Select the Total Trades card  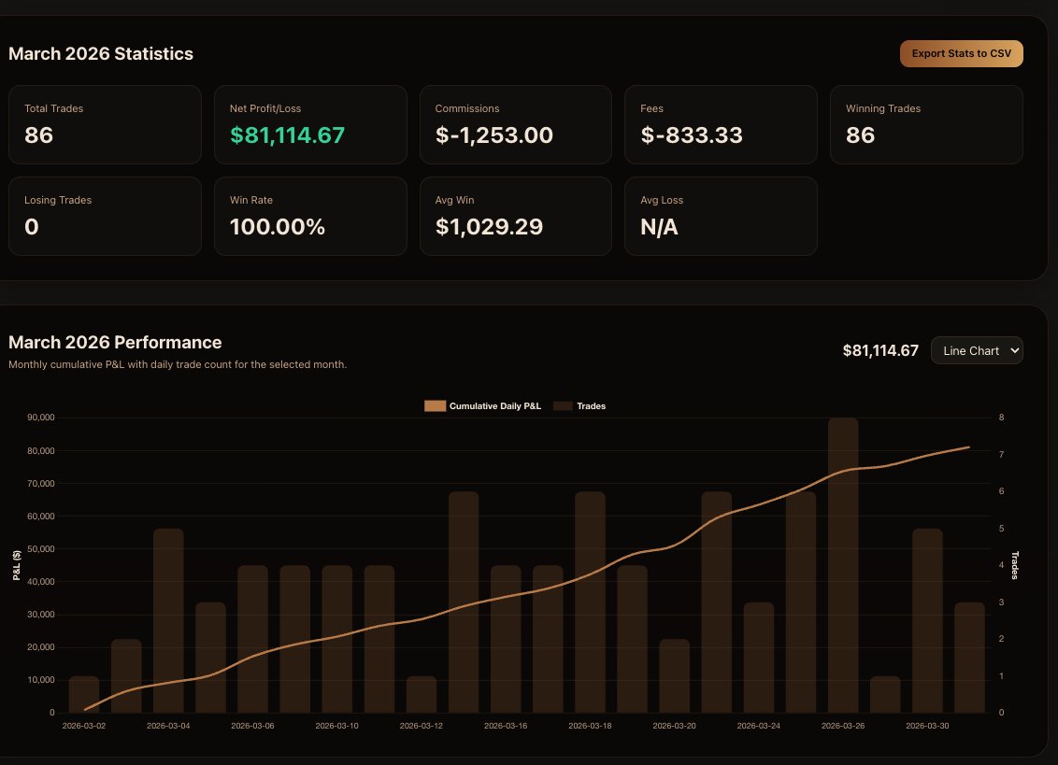coord(105,125)
